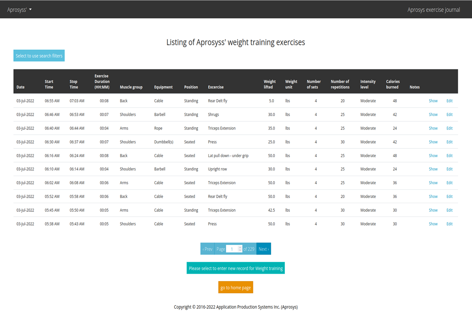
Task: Click the page number input field
Action: tap(232, 249)
